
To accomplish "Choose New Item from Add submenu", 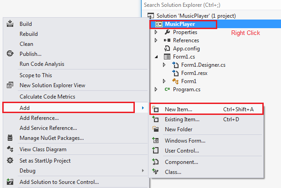I will click(x=206, y=109).
